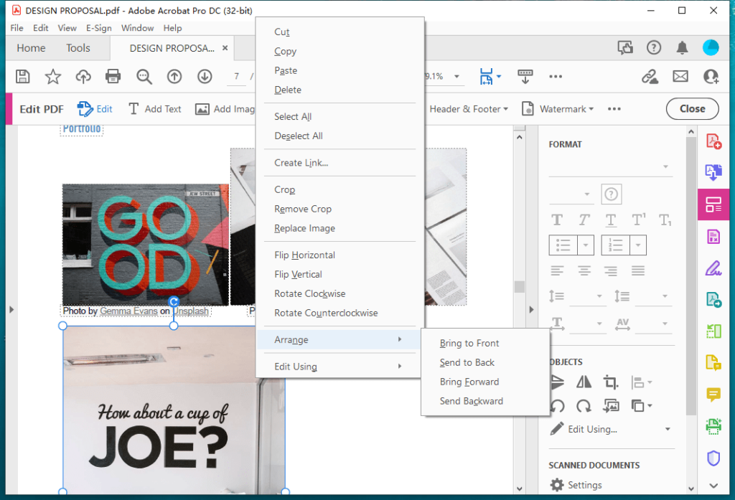This screenshot has height=500, width=735.
Task: Open the Find text magnifier
Action: (144, 76)
